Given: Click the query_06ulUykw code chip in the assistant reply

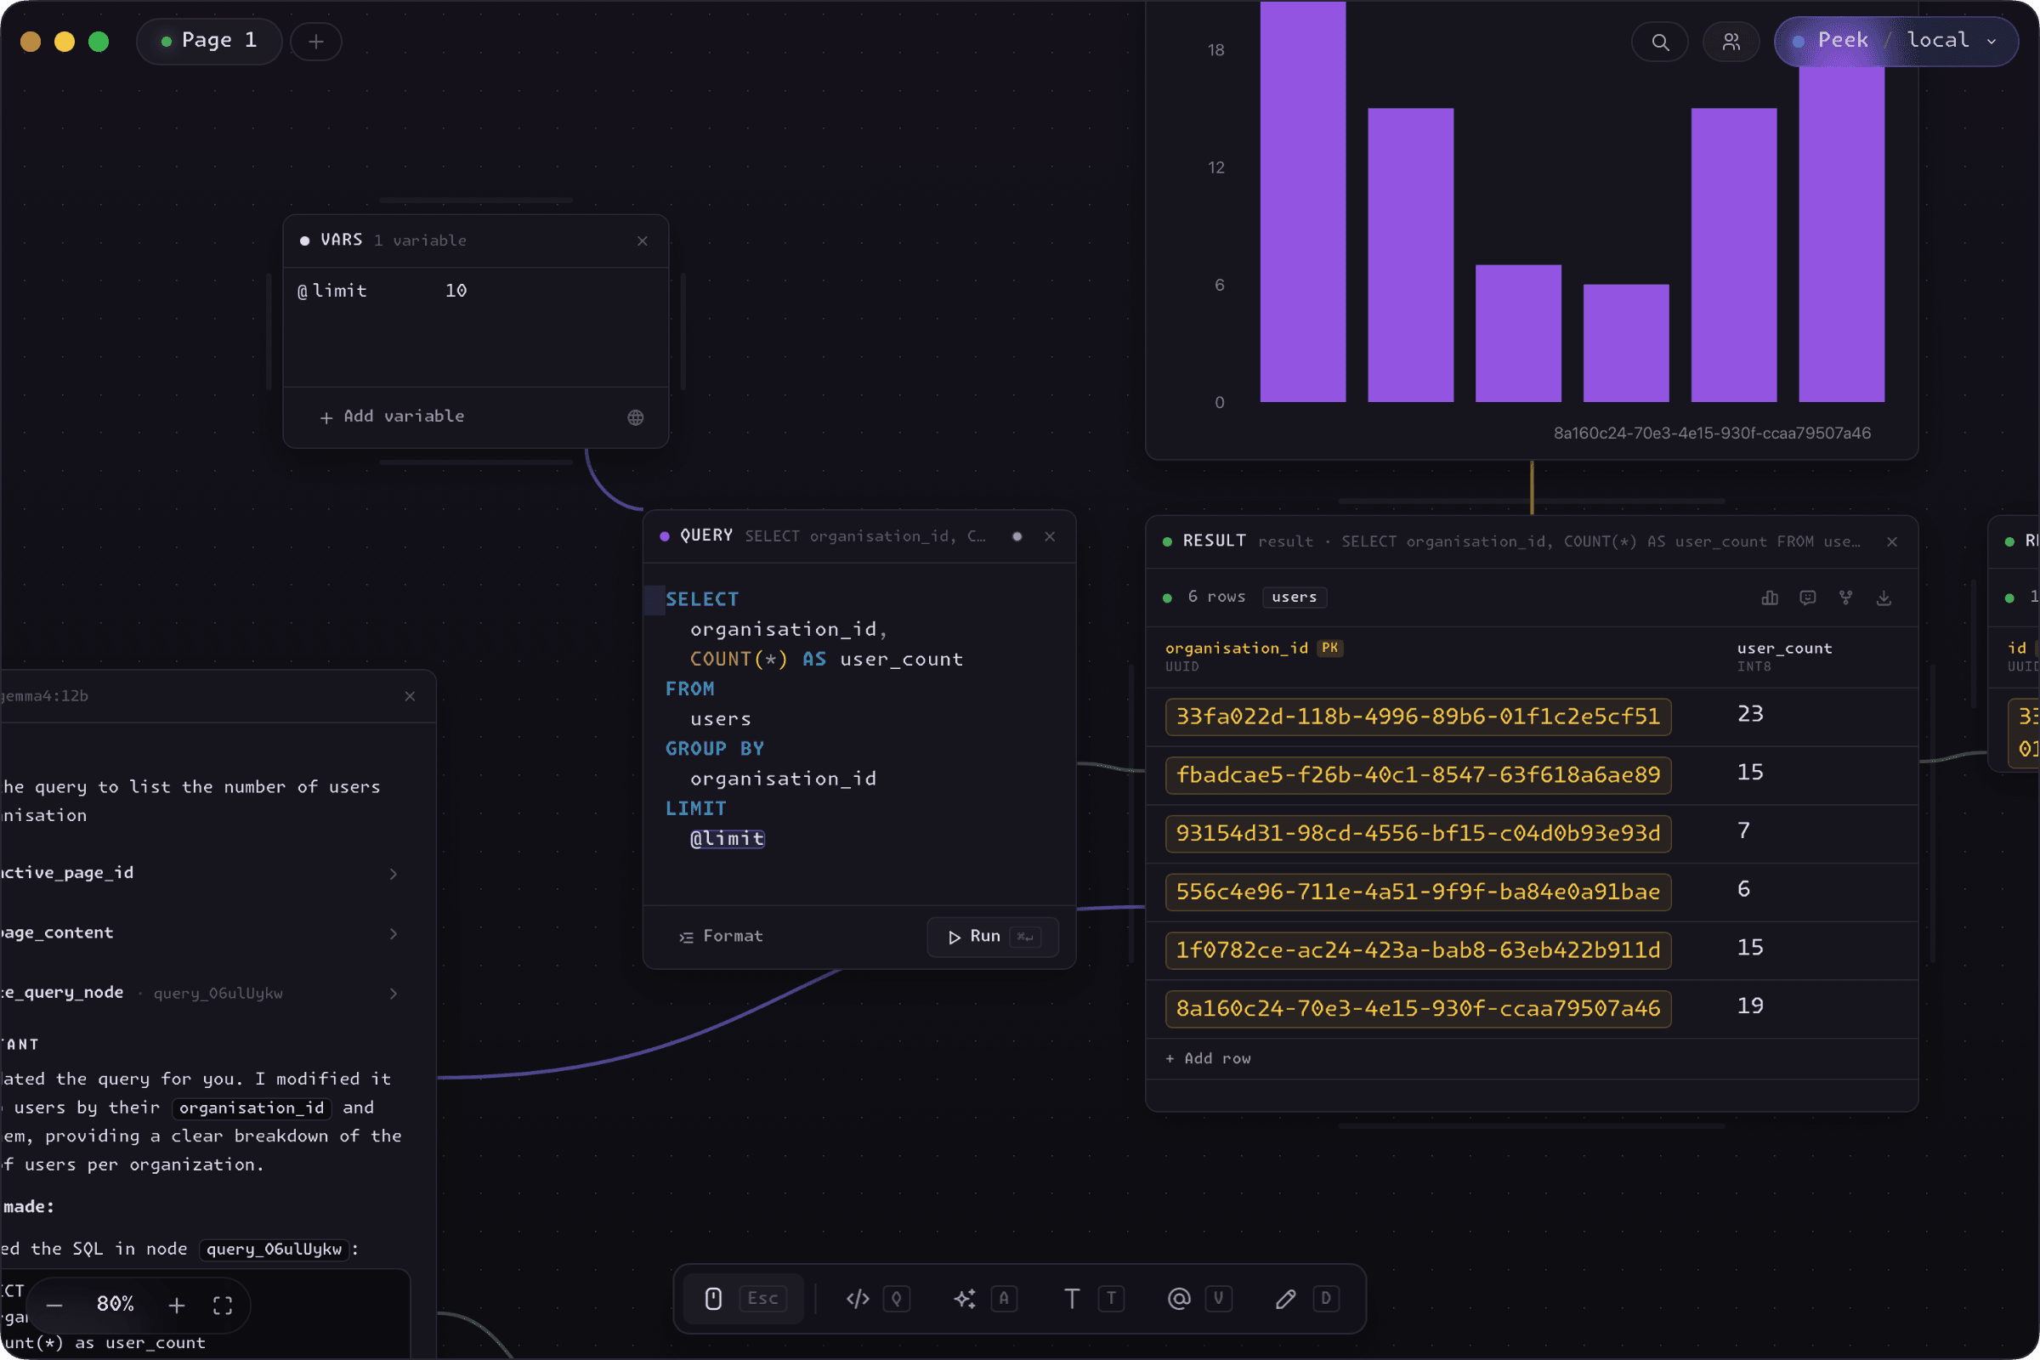Looking at the screenshot, I should tap(274, 1249).
